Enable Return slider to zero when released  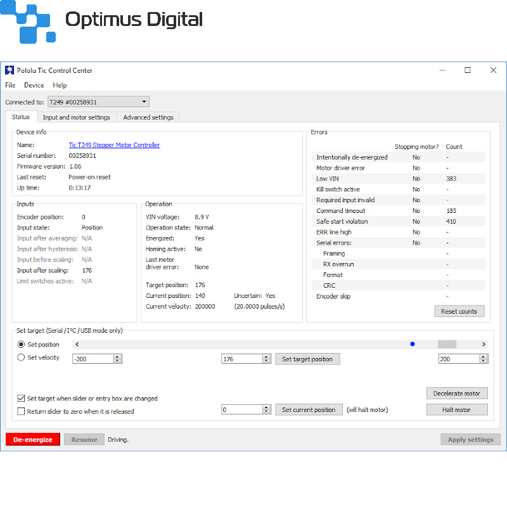21,411
